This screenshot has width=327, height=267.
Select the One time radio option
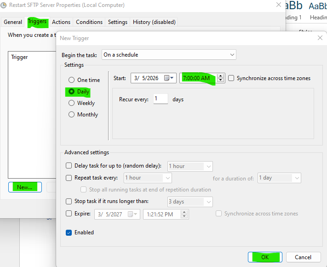[71, 80]
